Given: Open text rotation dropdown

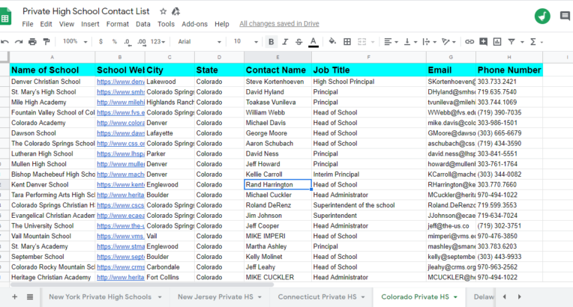Looking at the screenshot, I should pyautogui.click(x=448, y=42).
